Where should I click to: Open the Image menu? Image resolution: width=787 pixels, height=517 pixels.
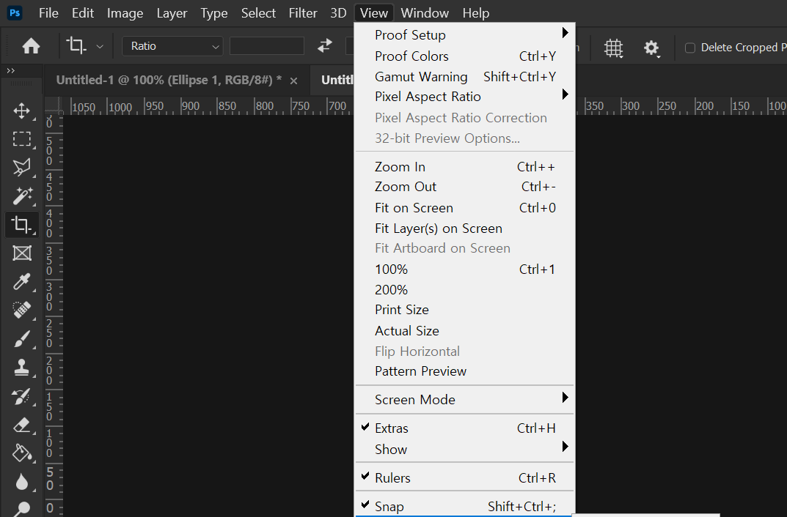(x=125, y=13)
